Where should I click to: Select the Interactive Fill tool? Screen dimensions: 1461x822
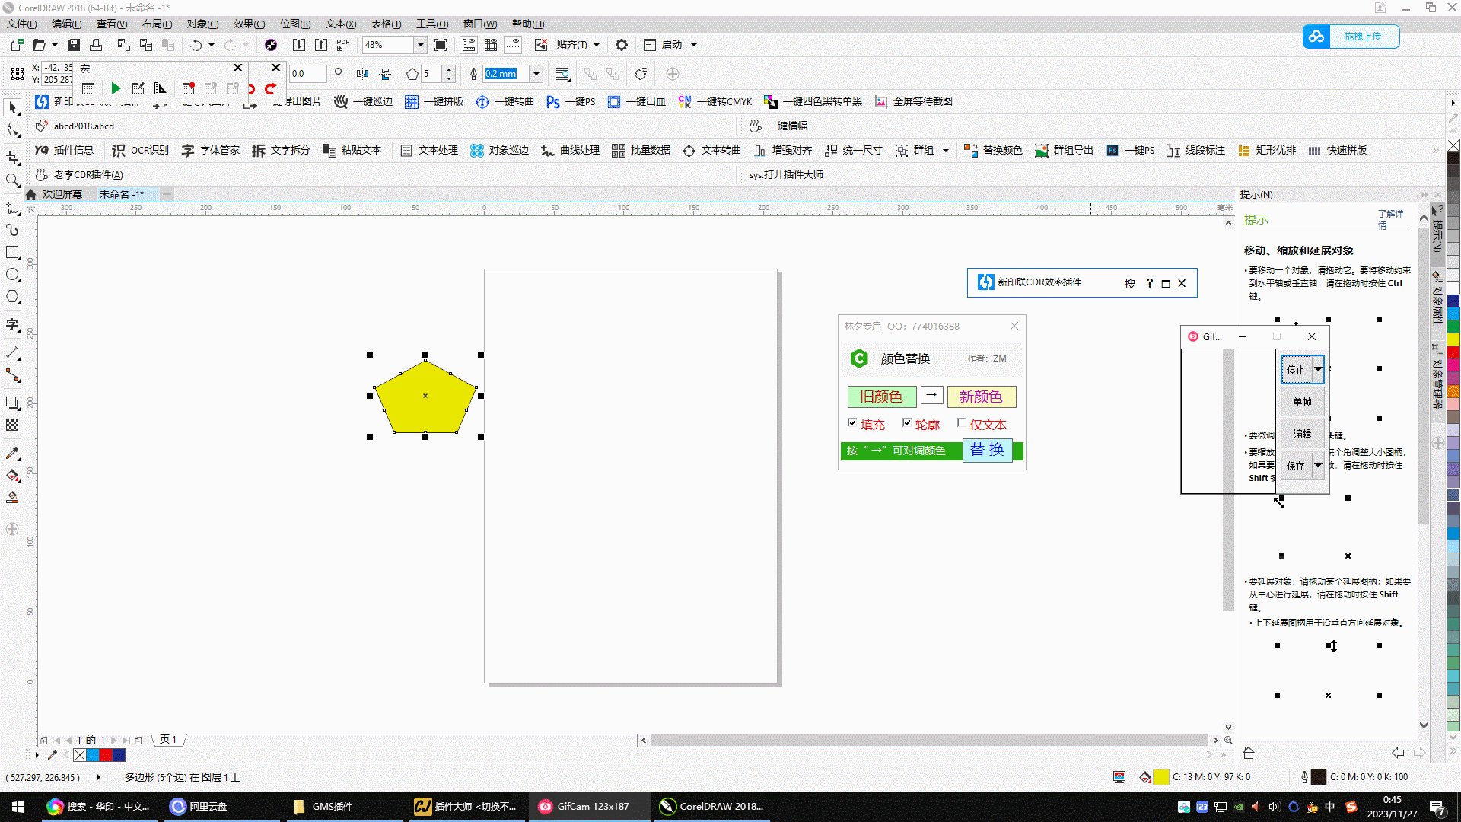(x=13, y=476)
